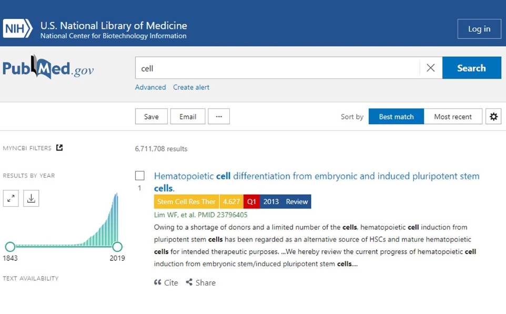
Task: Sort results by Best match
Action: pyautogui.click(x=396, y=117)
